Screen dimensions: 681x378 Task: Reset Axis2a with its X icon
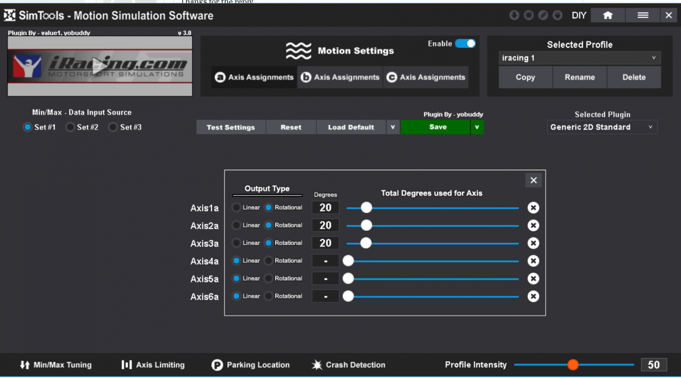point(533,225)
